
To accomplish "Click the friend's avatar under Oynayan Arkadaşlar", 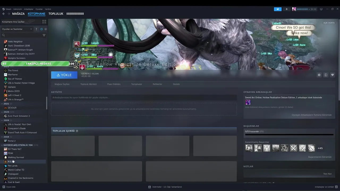I will tap(248, 102).
